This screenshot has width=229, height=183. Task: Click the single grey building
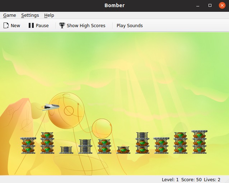(x=66, y=150)
